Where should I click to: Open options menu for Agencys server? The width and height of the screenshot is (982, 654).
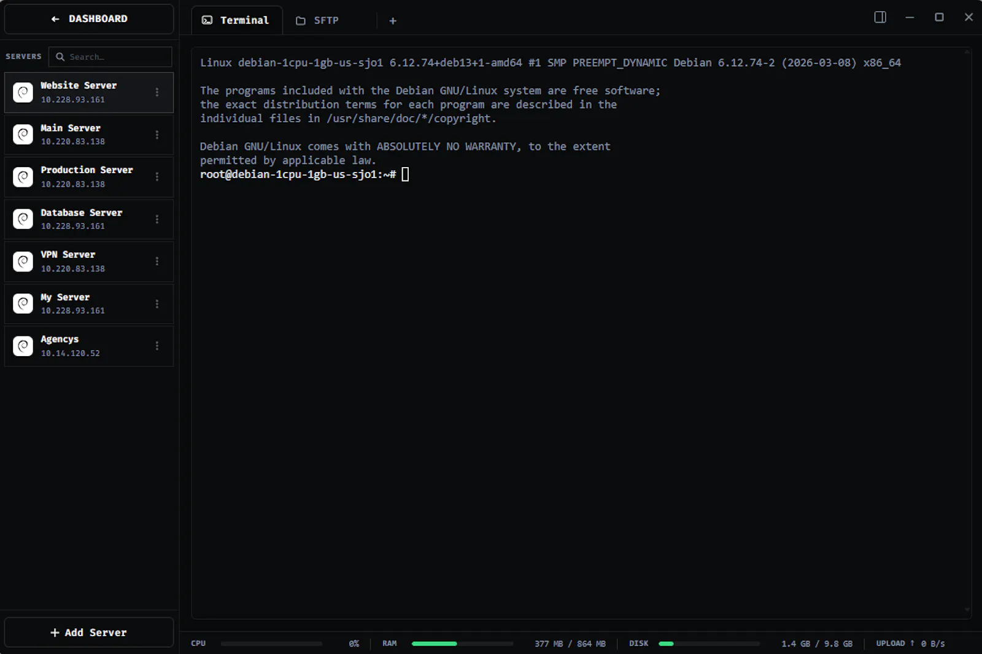coord(157,346)
